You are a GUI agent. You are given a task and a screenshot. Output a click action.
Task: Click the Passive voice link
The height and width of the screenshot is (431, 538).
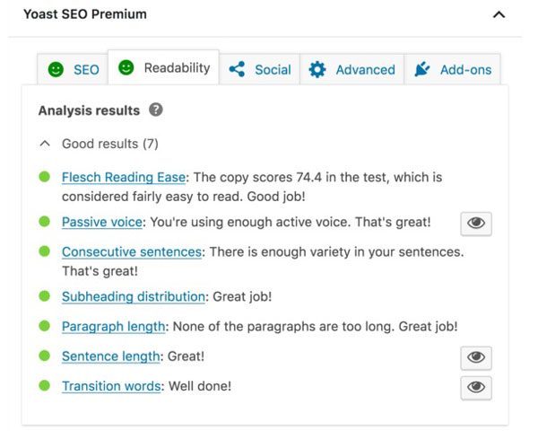tap(101, 222)
